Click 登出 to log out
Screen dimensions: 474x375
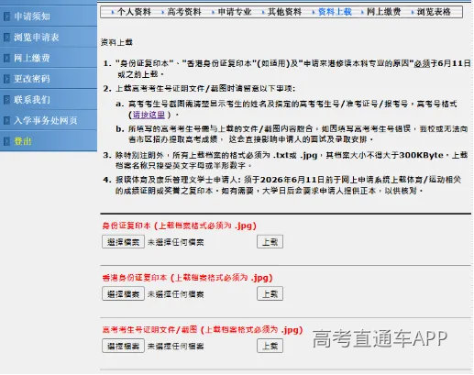tap(23, 141)
